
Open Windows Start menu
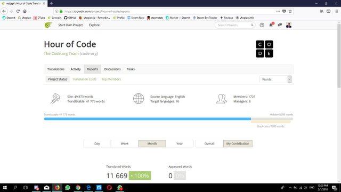(5, 187)
